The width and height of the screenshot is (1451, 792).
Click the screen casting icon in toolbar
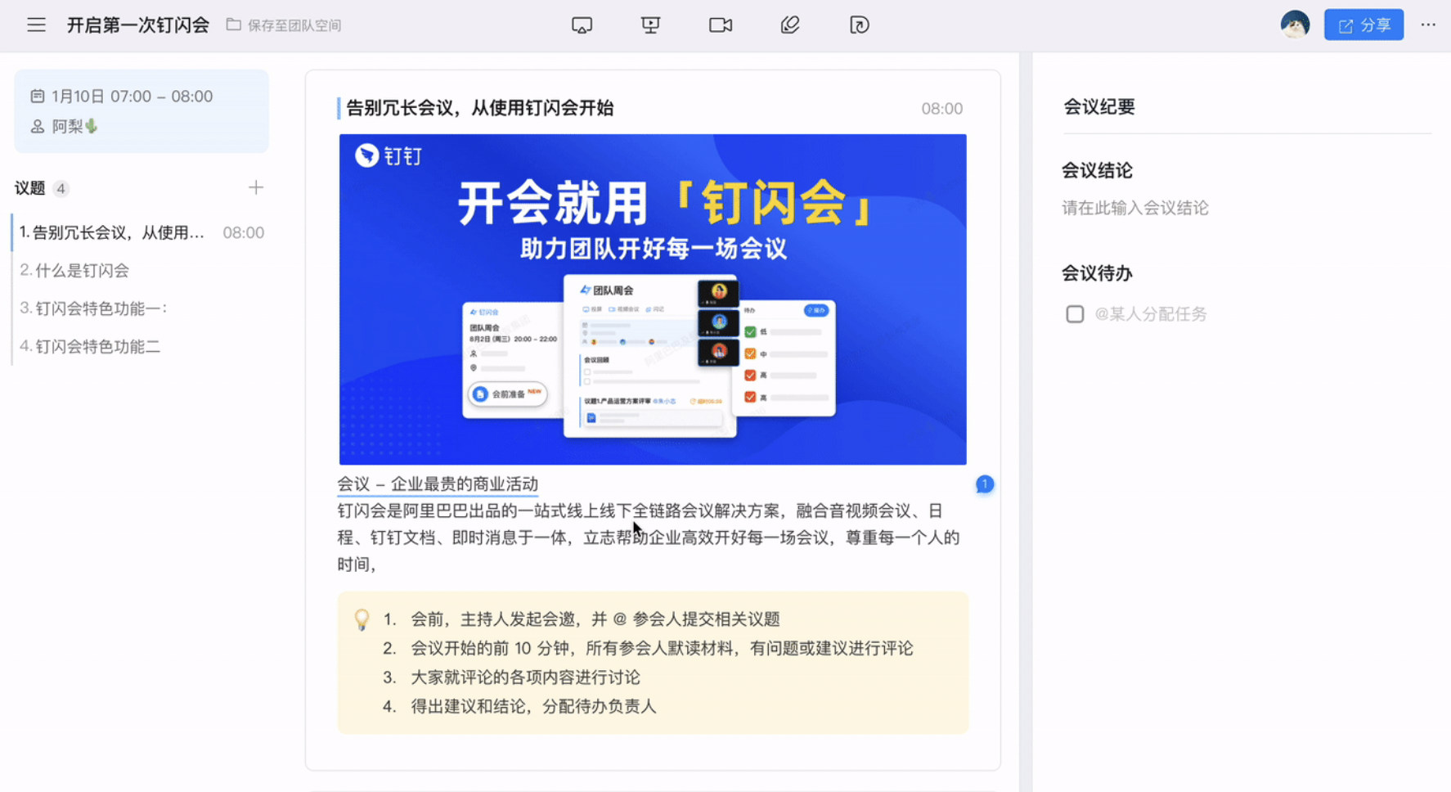[x=582, y=25]
